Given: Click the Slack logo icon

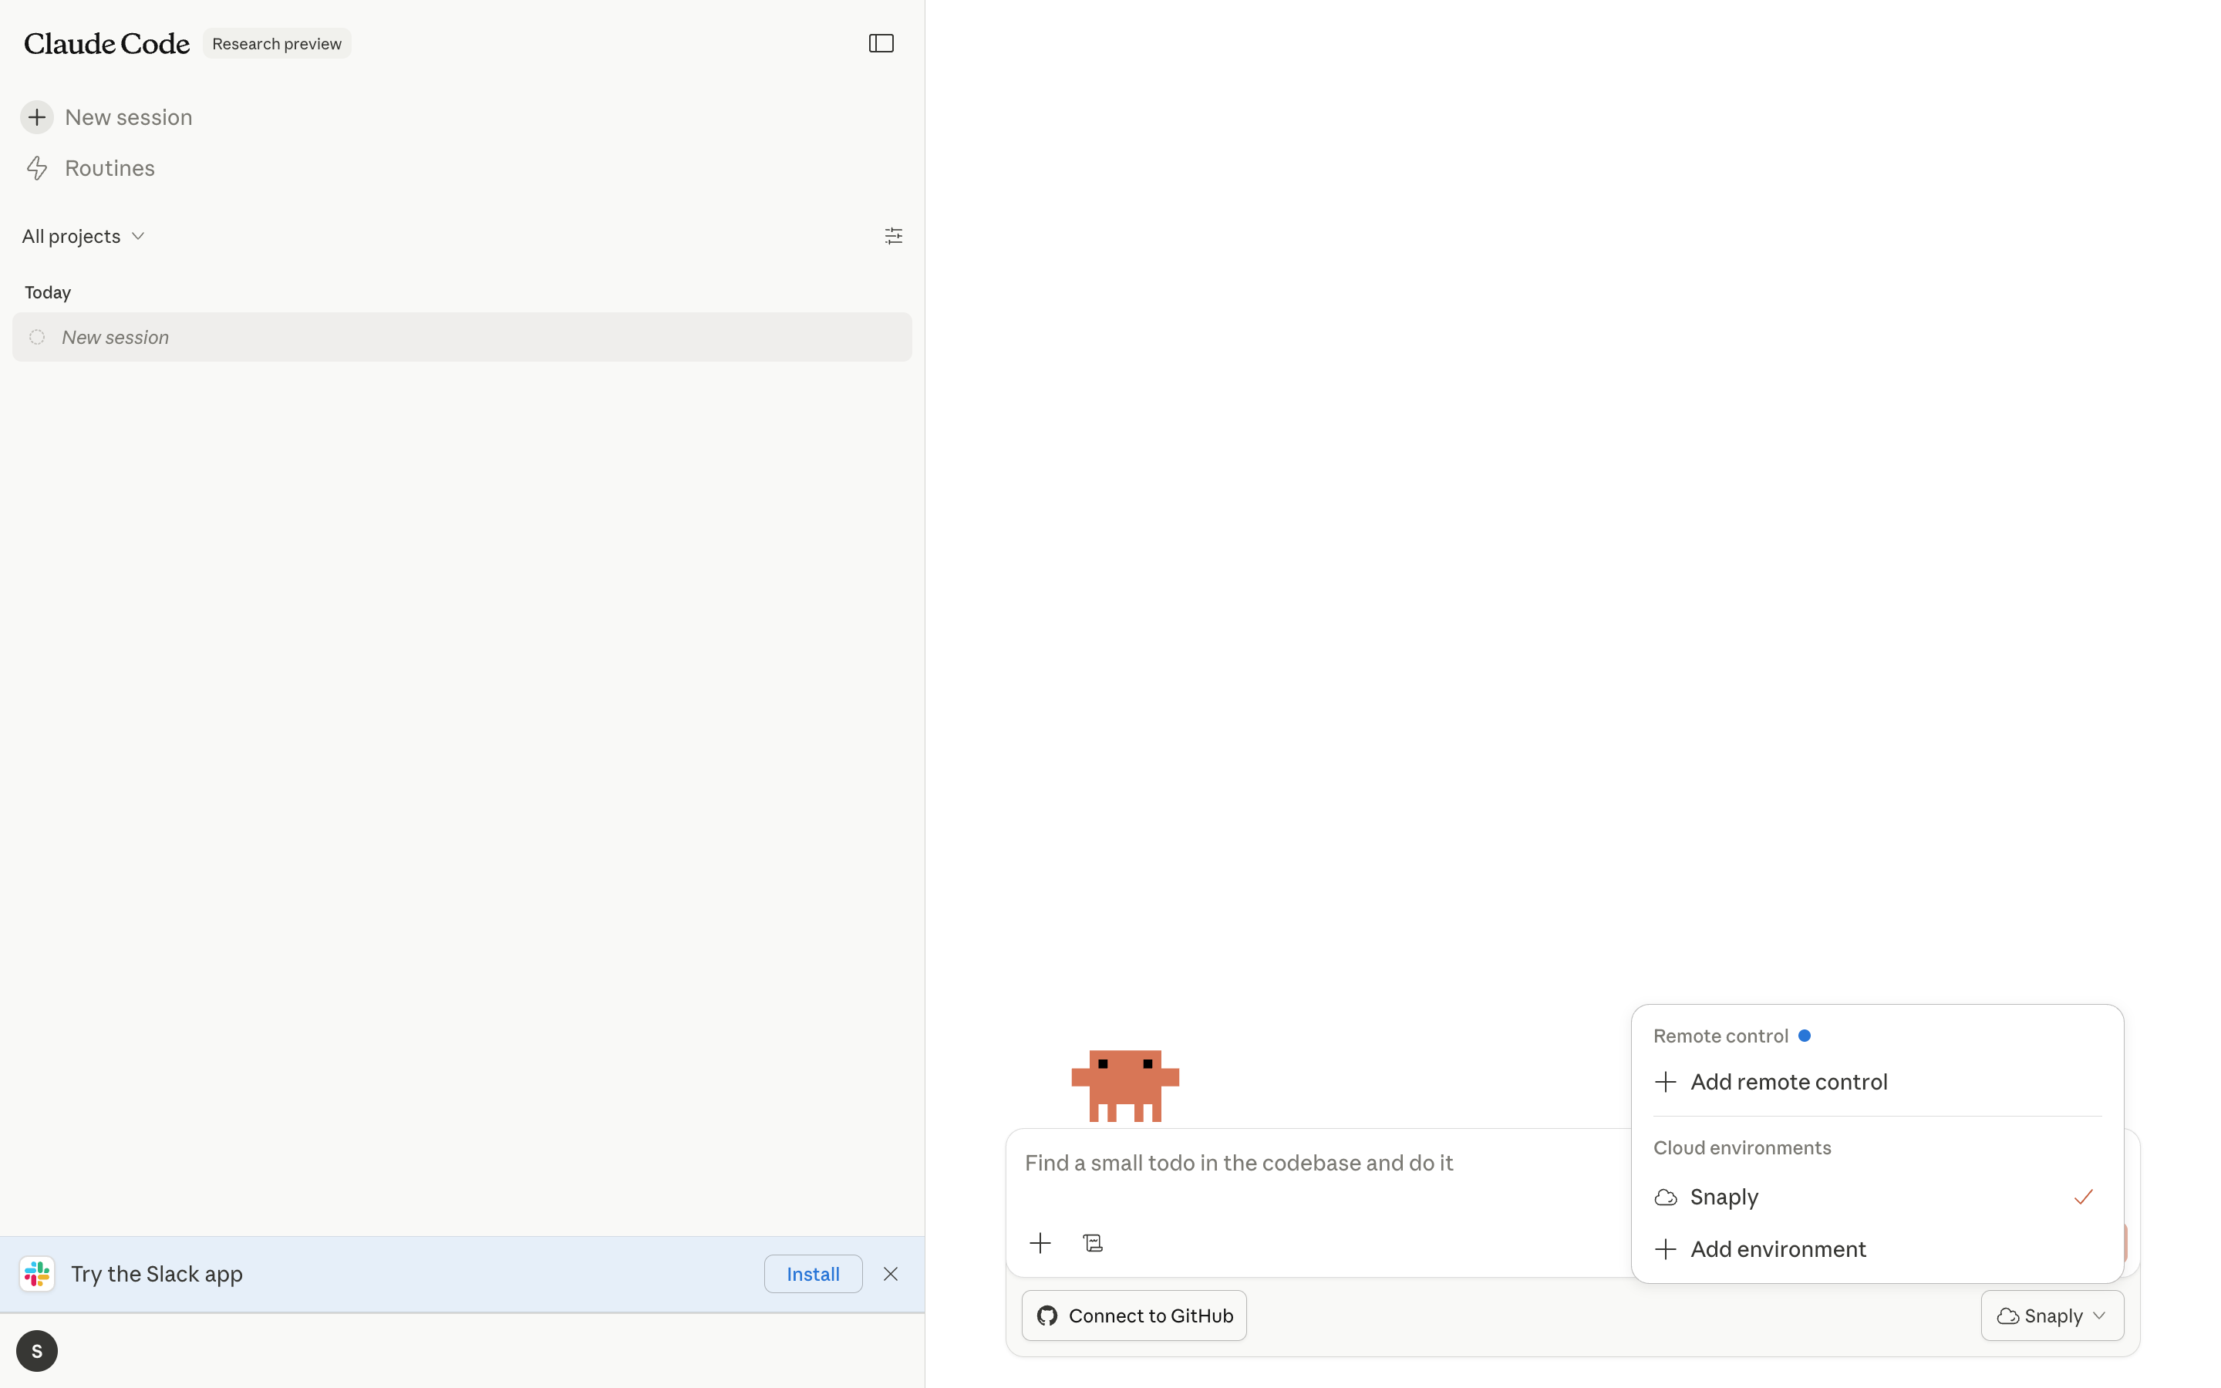Looking at the screenshot, I should coord(37,1273).
